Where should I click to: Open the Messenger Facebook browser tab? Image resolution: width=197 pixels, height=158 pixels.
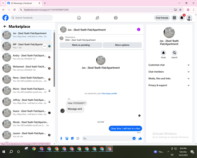24,3
